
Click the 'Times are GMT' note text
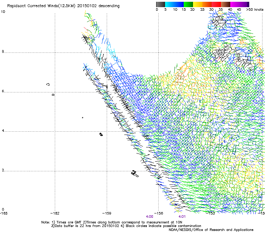[x=70, y=222]
